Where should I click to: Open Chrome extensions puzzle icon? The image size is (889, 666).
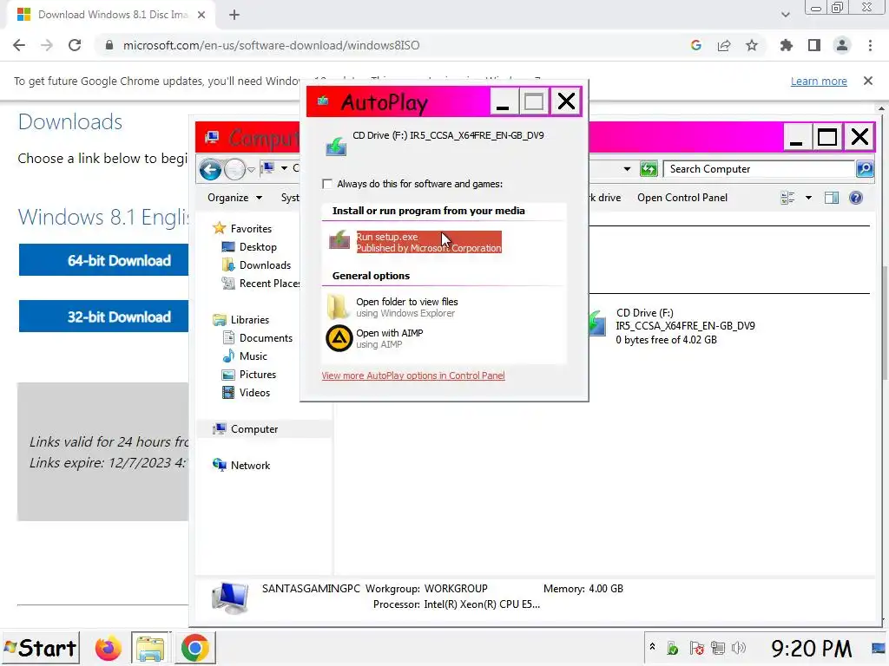tap(787, 45)
